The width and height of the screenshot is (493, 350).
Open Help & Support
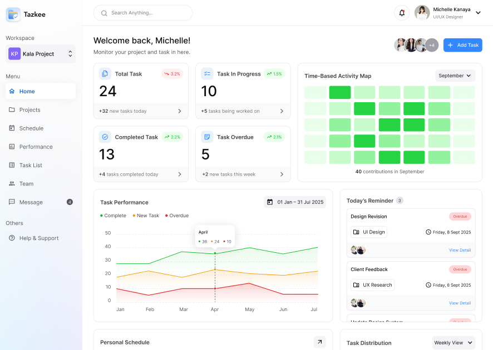tap(41, 238)
